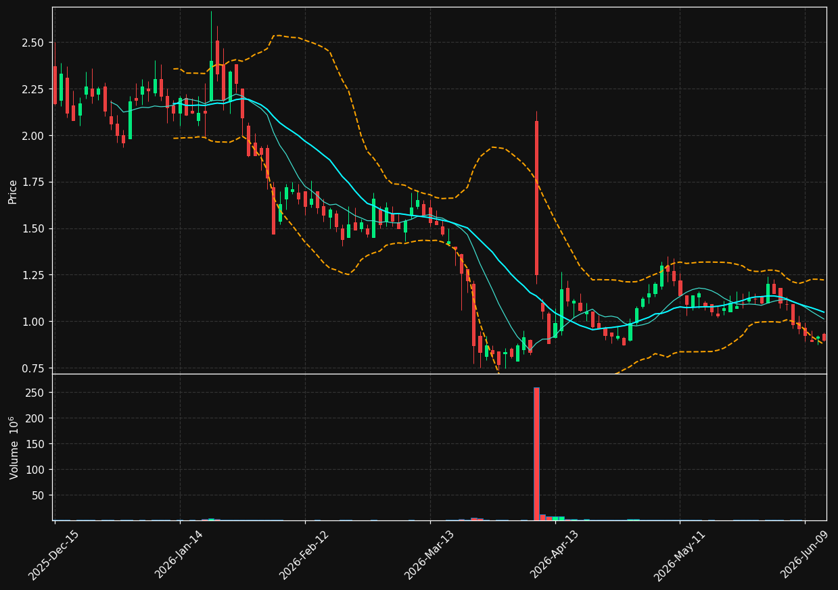Click the Price axis title
The height and width of the screenshot is (590, 838).
(x=13, y=191)
